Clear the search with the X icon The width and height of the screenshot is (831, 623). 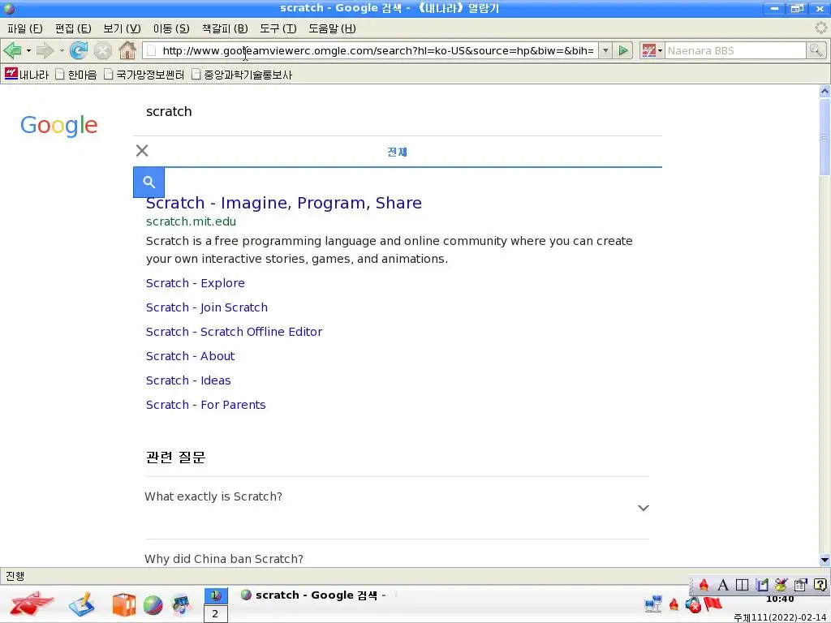coord(142,150)
